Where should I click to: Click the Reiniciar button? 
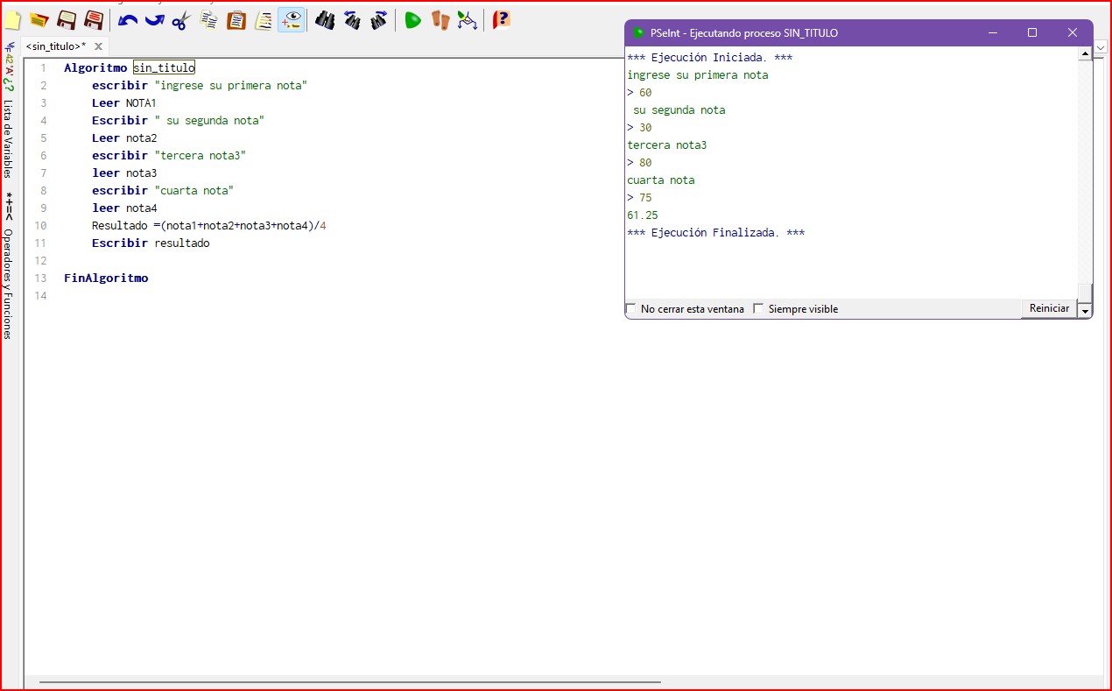tap(1049, 308)
